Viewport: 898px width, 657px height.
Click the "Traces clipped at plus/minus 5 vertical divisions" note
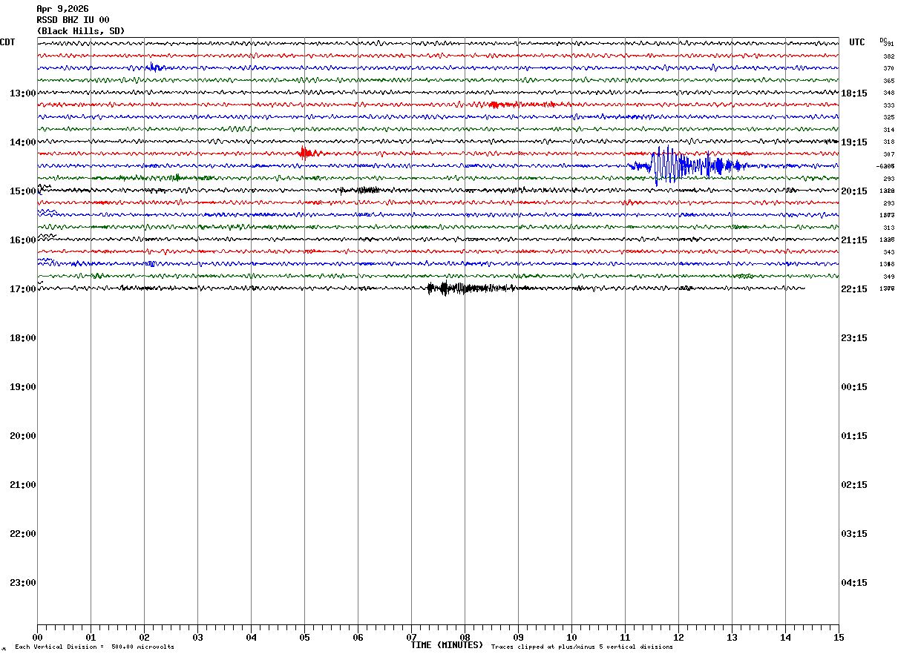coord(582,647)
